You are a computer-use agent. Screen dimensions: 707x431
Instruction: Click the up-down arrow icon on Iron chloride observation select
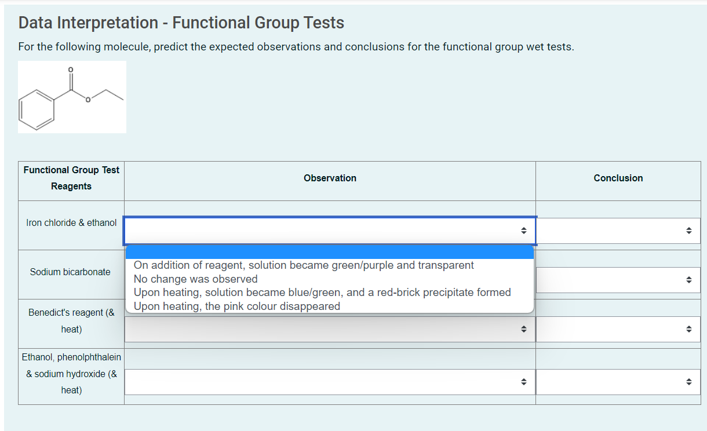tap(524, 231)
